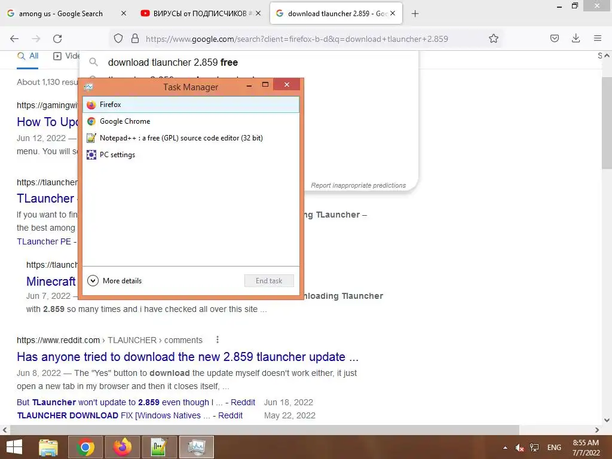This screenshot has width=612, height=459.
Task: Click the ENG language indicator
Action: (x=554, y=448)
